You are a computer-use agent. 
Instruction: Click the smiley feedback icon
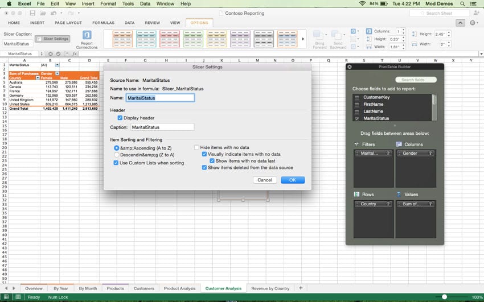pos(473,23)
